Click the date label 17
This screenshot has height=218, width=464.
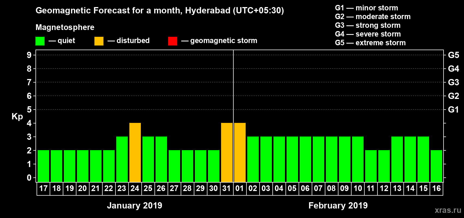43,188
